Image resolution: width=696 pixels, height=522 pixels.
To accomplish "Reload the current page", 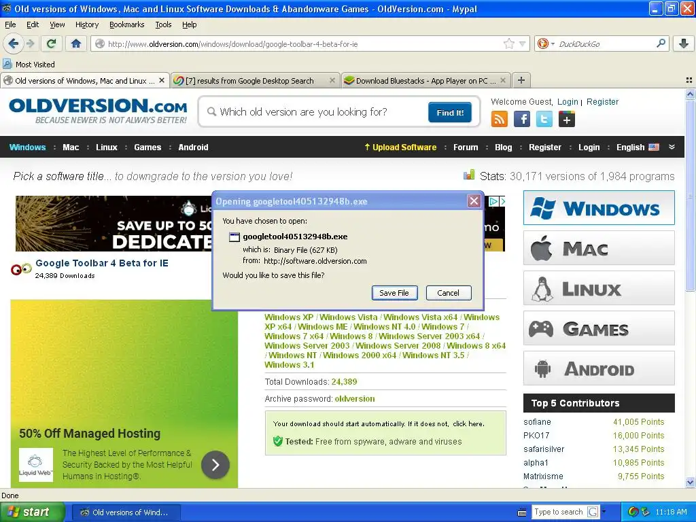I will click(x=52, y=43).
